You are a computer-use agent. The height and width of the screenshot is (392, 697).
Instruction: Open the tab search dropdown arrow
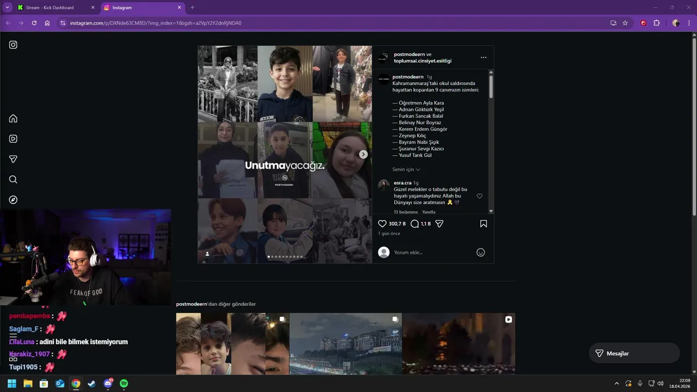coord(8,8)
